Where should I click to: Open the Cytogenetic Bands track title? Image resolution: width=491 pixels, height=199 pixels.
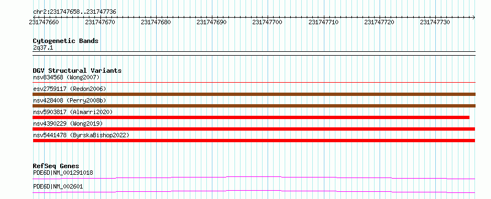tap(66, 41)
